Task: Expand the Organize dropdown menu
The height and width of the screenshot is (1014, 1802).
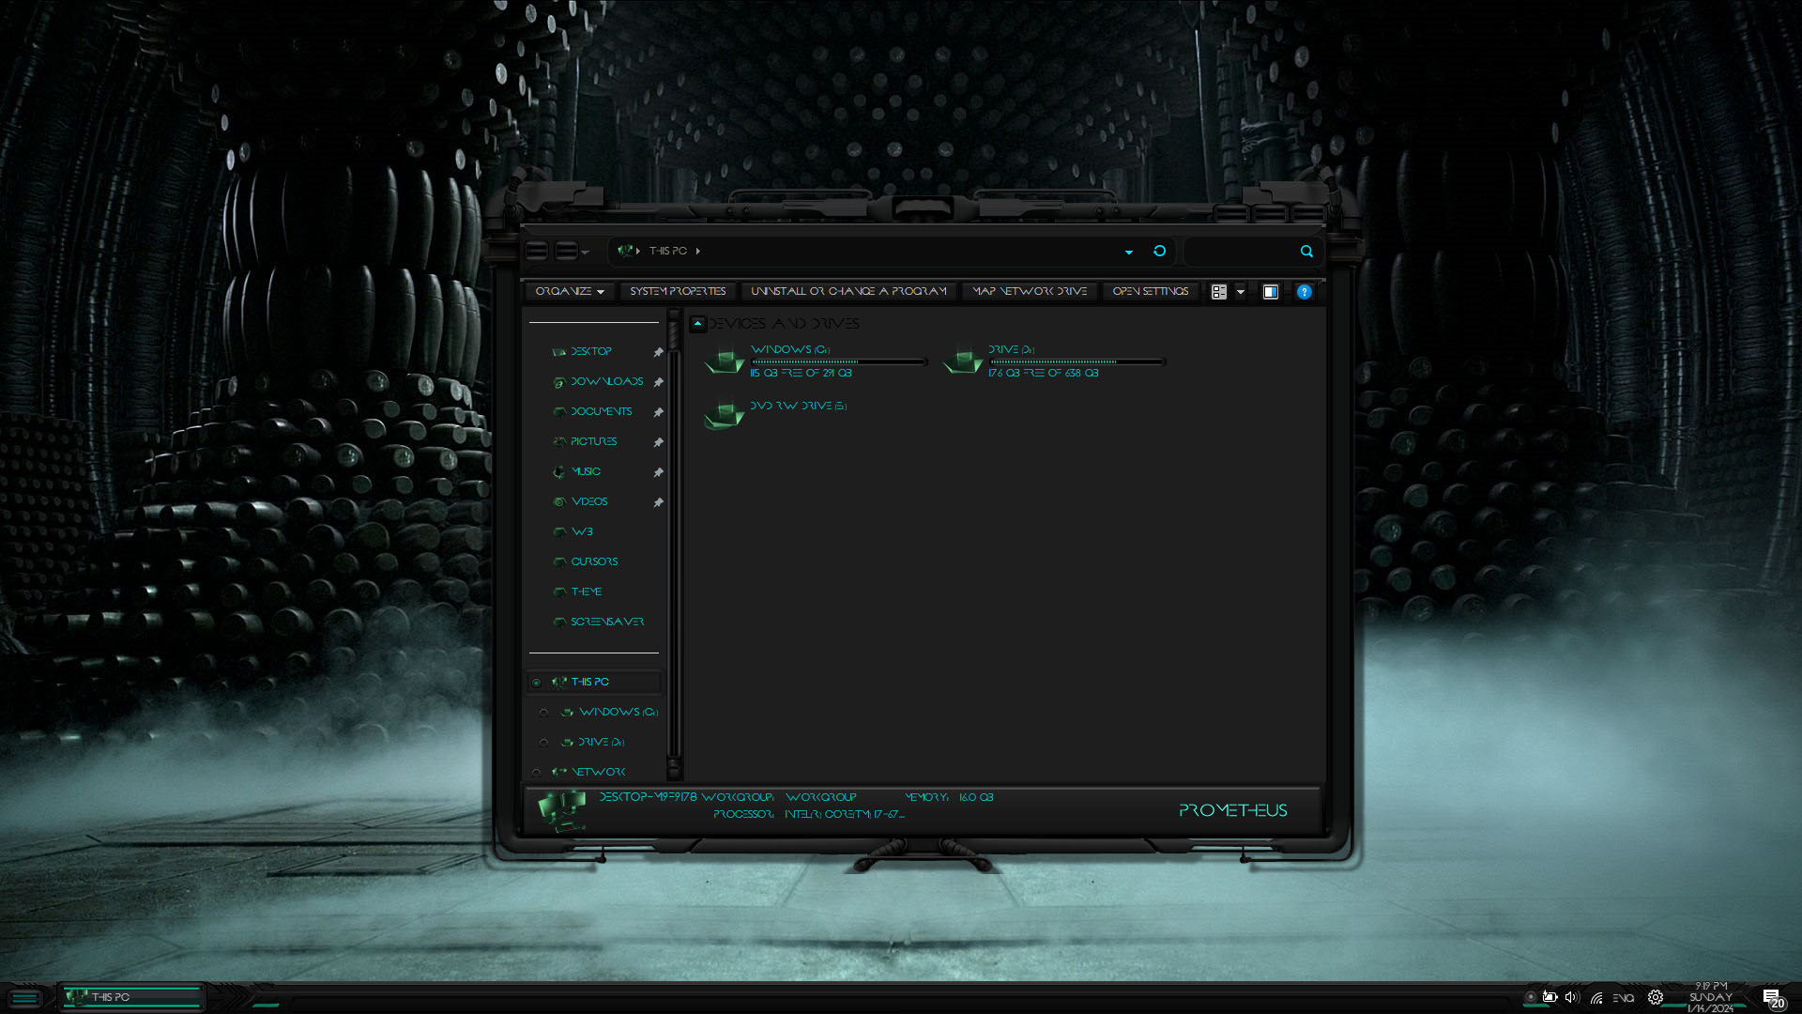Action: point(569,292)
